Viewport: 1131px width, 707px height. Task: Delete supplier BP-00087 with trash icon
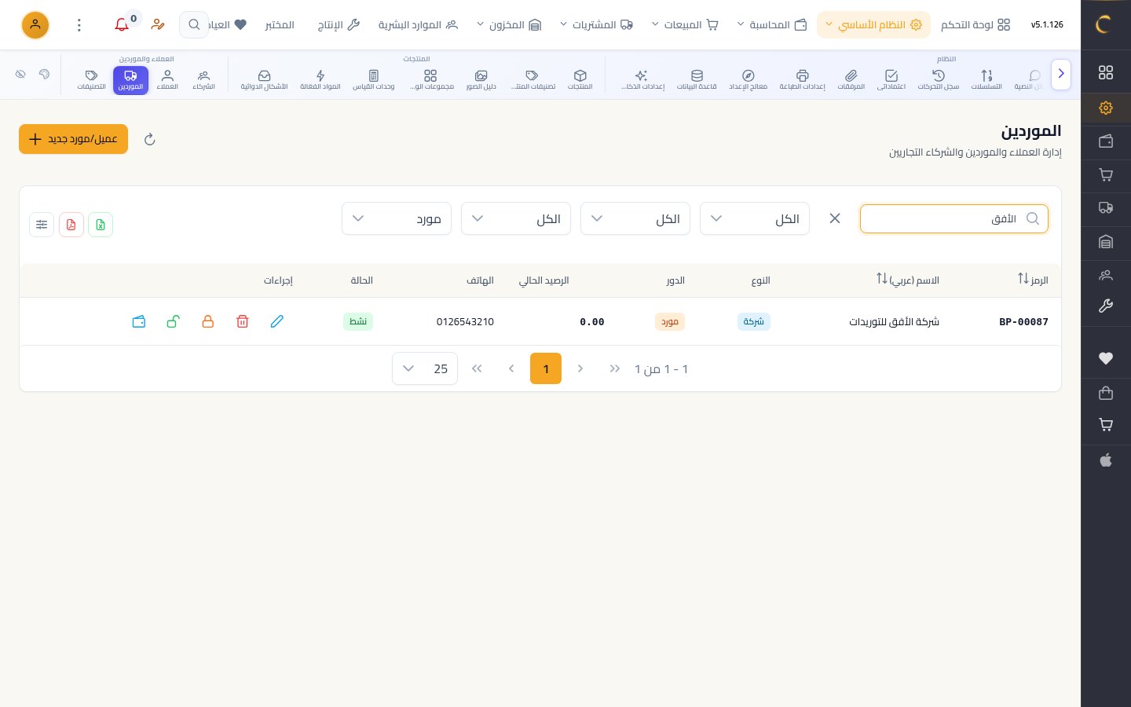point(243,321)
